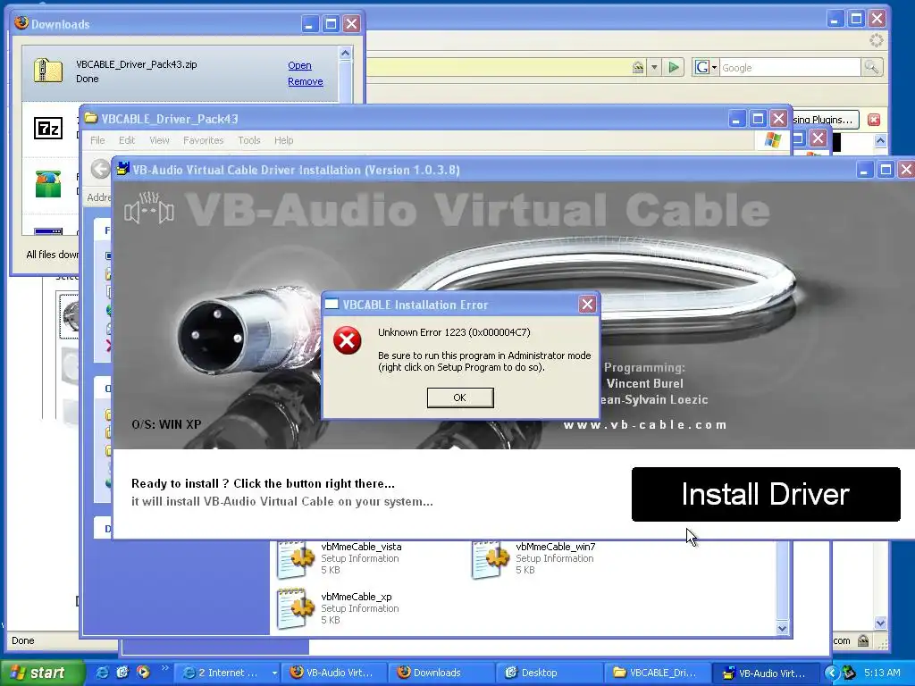
Task: Click the lock icon in Firefox address bar
Action: (638, 68)
